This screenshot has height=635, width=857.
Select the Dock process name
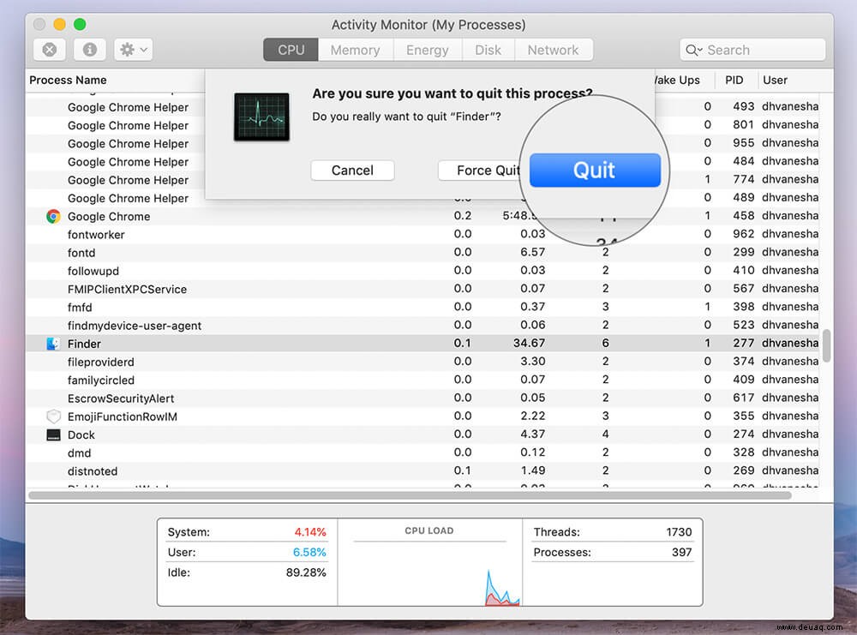[81, 435]
